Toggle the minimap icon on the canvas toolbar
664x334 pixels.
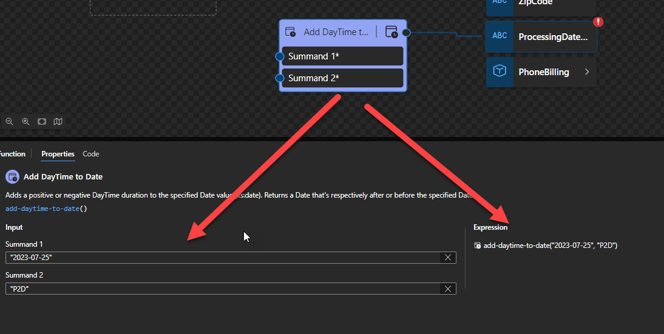click(58, 121)
